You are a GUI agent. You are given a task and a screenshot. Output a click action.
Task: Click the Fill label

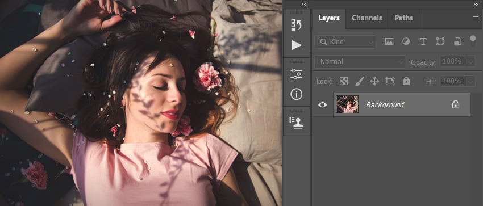(x=431, y=82)
